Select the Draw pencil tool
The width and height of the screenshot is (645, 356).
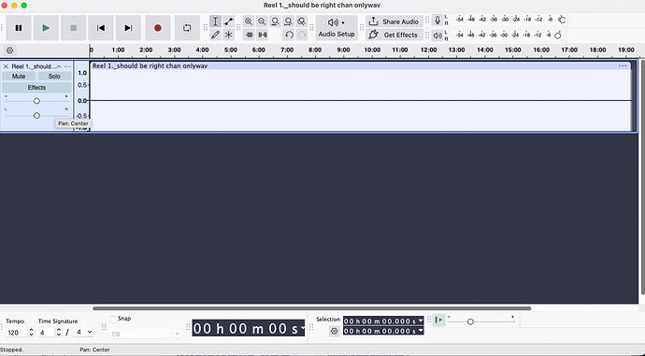click(x=215, y=35)
